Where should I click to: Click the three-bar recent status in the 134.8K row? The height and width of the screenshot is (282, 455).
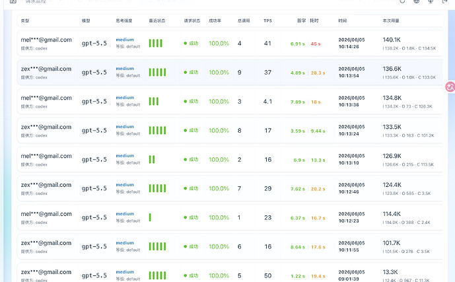(x=154, y=101)
